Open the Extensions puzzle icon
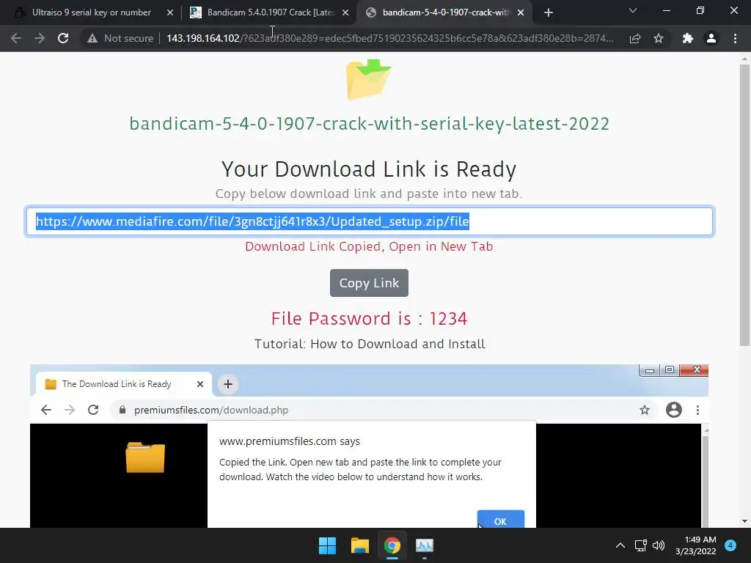Image resolution: width=751 pixels, height=563 pixels. tap(688, 38)
